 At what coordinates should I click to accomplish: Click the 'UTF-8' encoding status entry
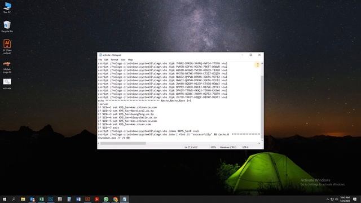point(245,147)
